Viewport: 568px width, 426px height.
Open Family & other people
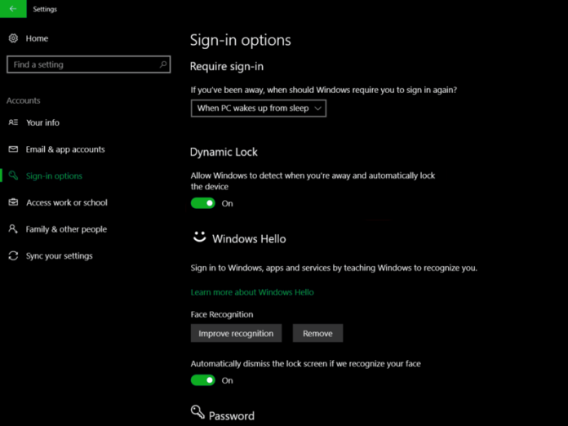tap(66, 229)
